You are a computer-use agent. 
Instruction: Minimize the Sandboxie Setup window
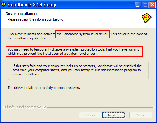pos(138,5)
